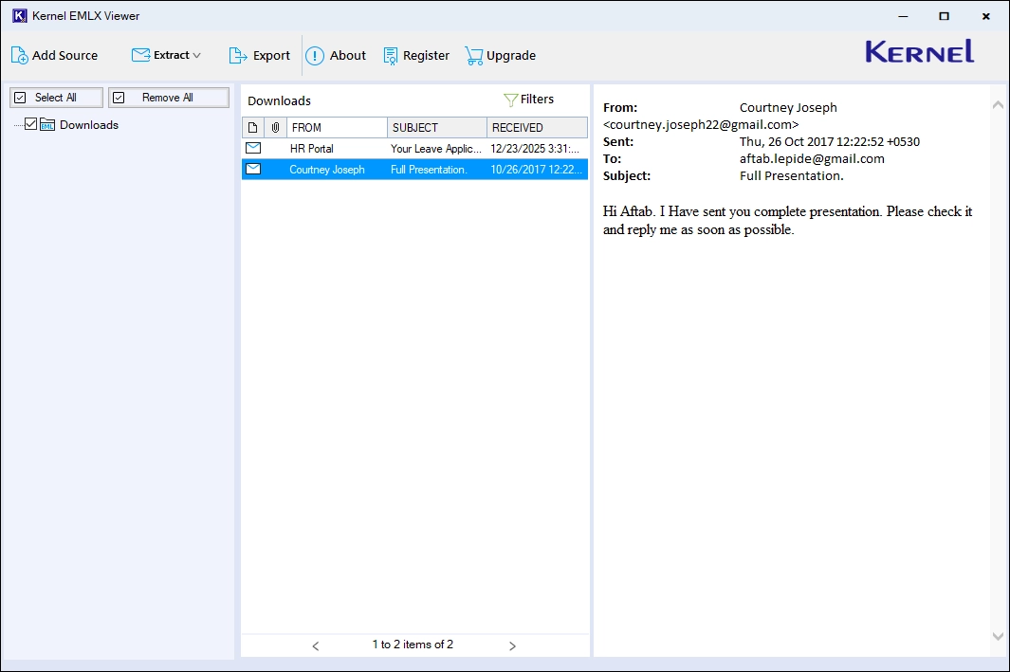Screen dimensions: 1010x672
Task: Click the Add Source icon
Action: click(x=19, y=55)
